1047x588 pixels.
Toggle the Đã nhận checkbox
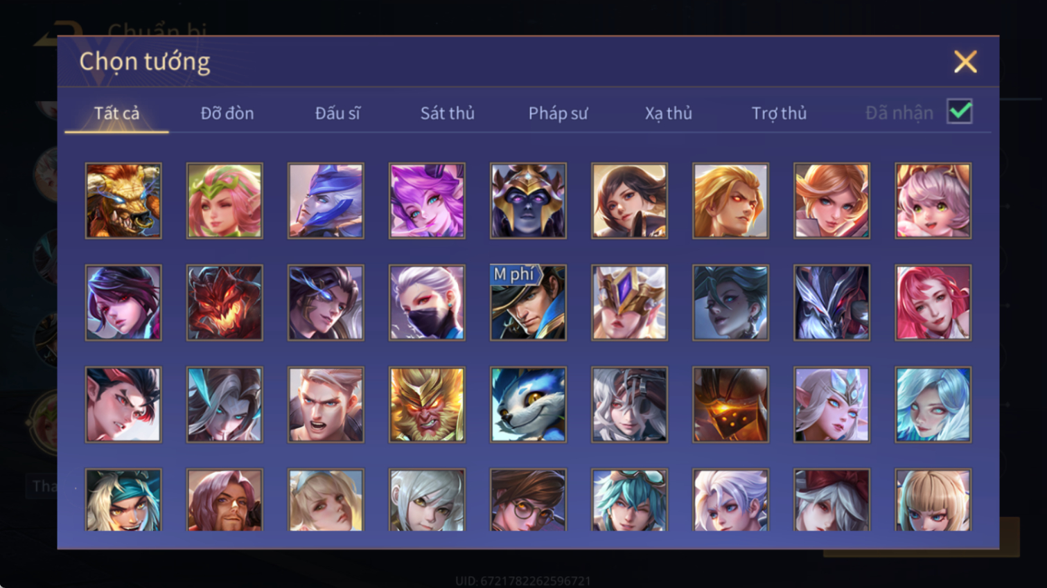coord(960,112)
